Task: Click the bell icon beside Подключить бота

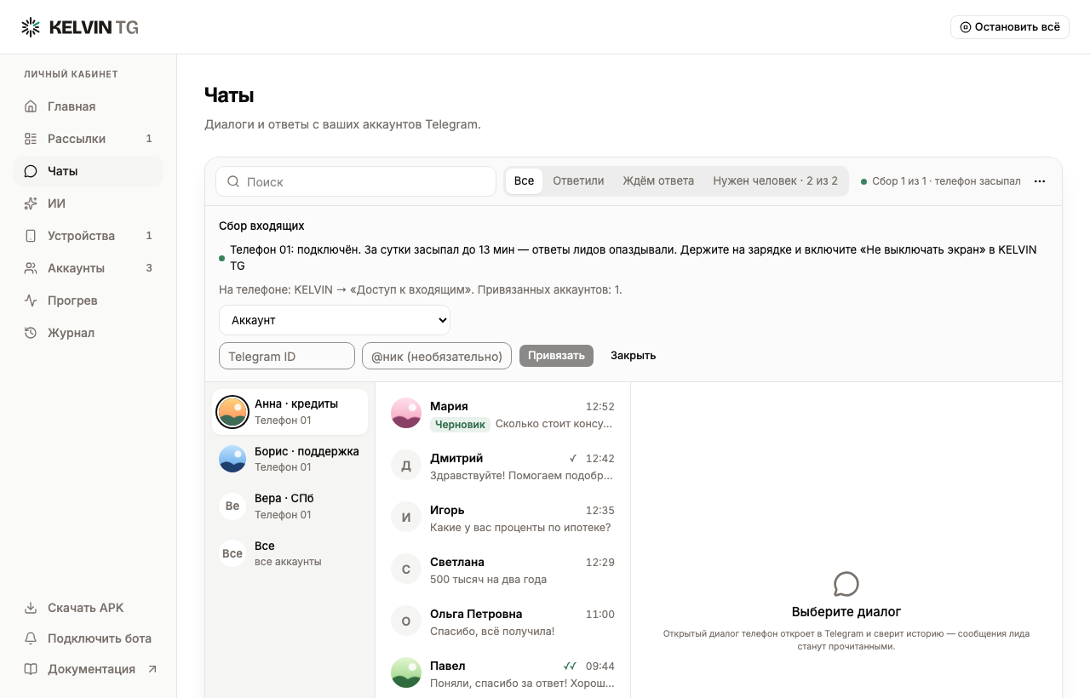Action: [31, 638]
